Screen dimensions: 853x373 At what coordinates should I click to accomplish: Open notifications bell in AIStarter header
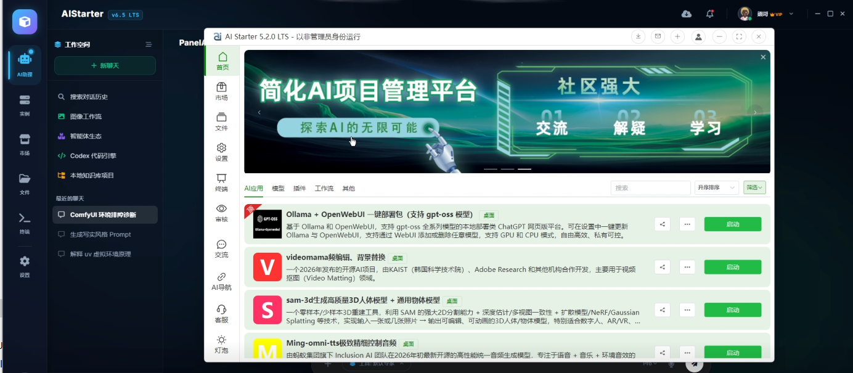710,14
